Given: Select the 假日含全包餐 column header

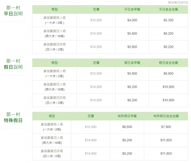Looking at the screenshot, I should (x=168, y=63).
